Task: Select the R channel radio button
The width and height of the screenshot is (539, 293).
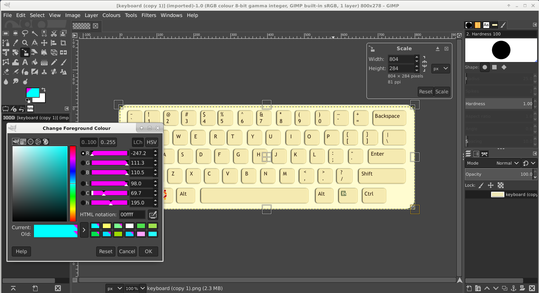Action: [83, 153]
